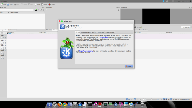Mute the Audio 2 track
The height and width of the screenshot is (108, 192).
tap(4, 58)
